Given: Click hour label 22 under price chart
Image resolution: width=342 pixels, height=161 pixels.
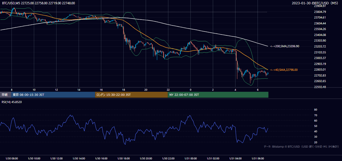Looking at the screenshot, I should (168, 90).
